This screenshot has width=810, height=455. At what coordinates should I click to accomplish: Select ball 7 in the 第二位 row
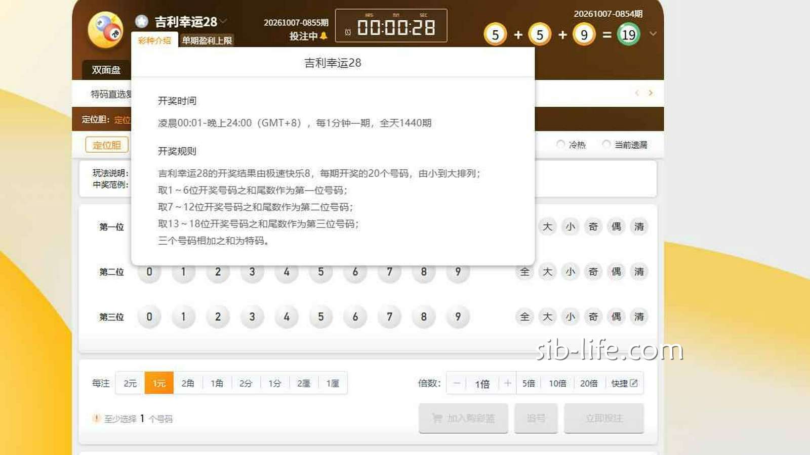[389, 272]
